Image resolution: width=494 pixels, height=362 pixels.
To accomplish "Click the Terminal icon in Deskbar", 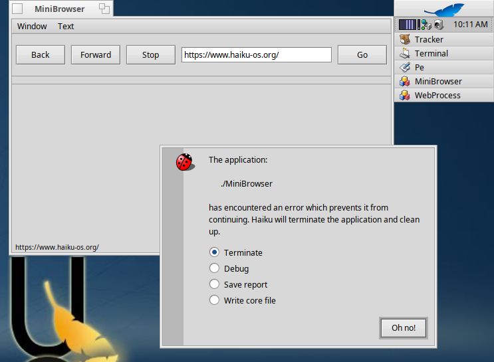I will pyautogui.click(x=405, y=54).
